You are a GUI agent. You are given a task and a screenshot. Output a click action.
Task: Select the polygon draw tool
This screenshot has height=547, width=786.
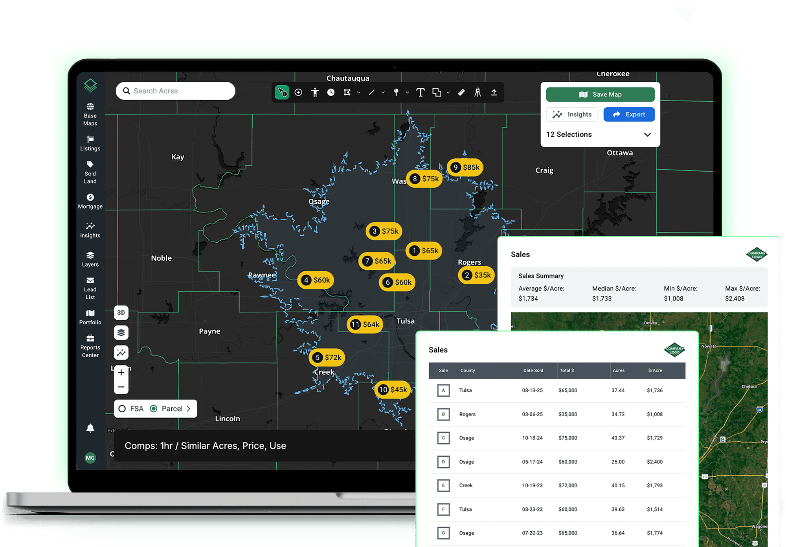pos(347,92)
